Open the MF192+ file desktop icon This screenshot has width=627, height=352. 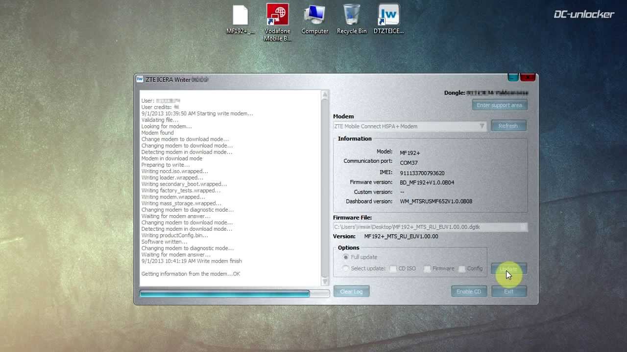[241, 20]
